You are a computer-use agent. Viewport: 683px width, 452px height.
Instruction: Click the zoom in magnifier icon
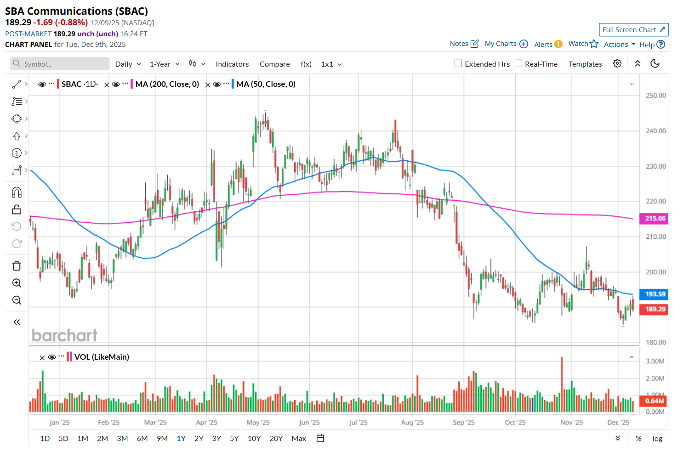tap(17, 283)
